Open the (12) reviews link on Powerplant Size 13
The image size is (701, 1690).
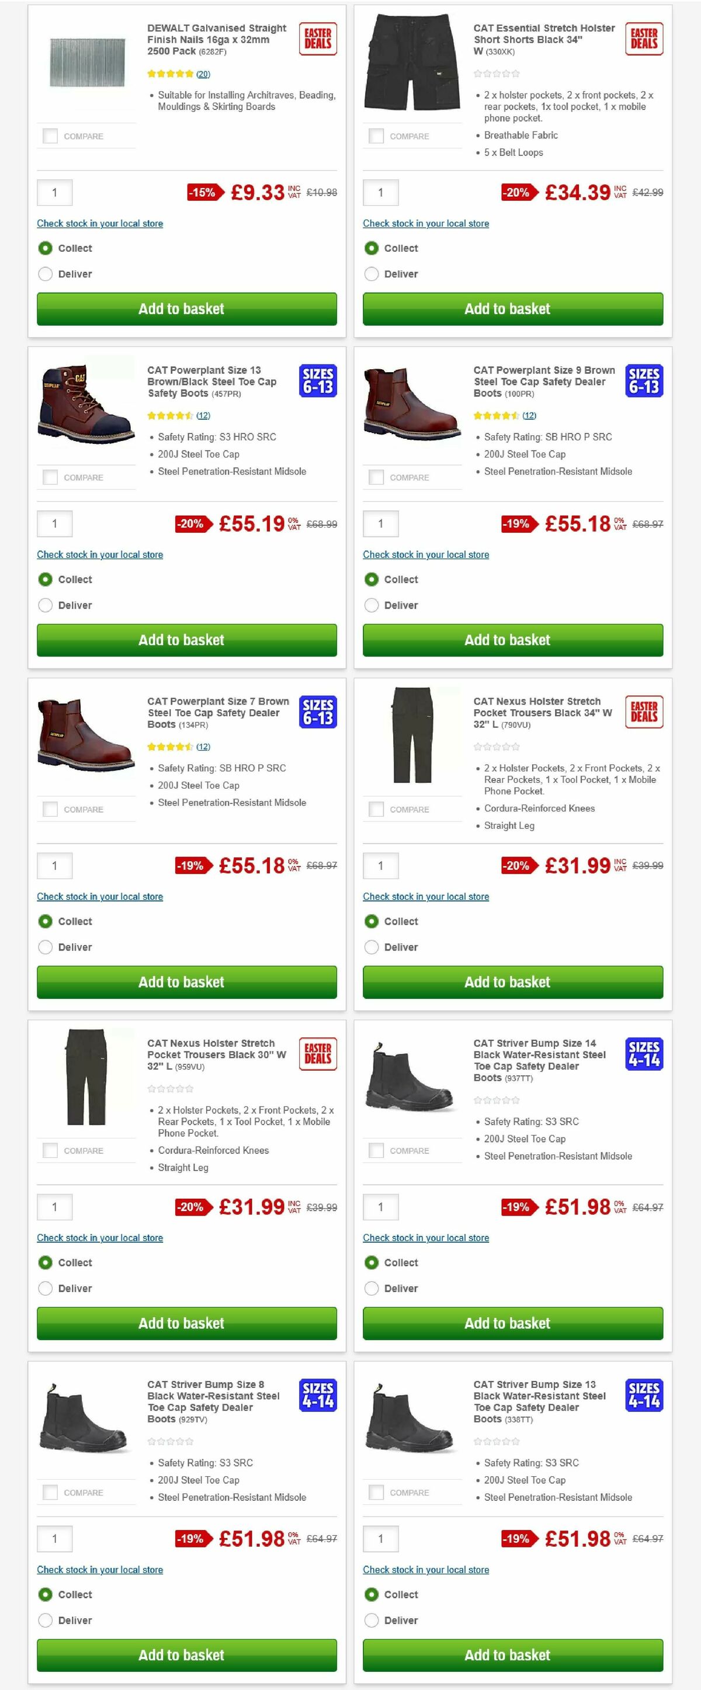[204, 415]
